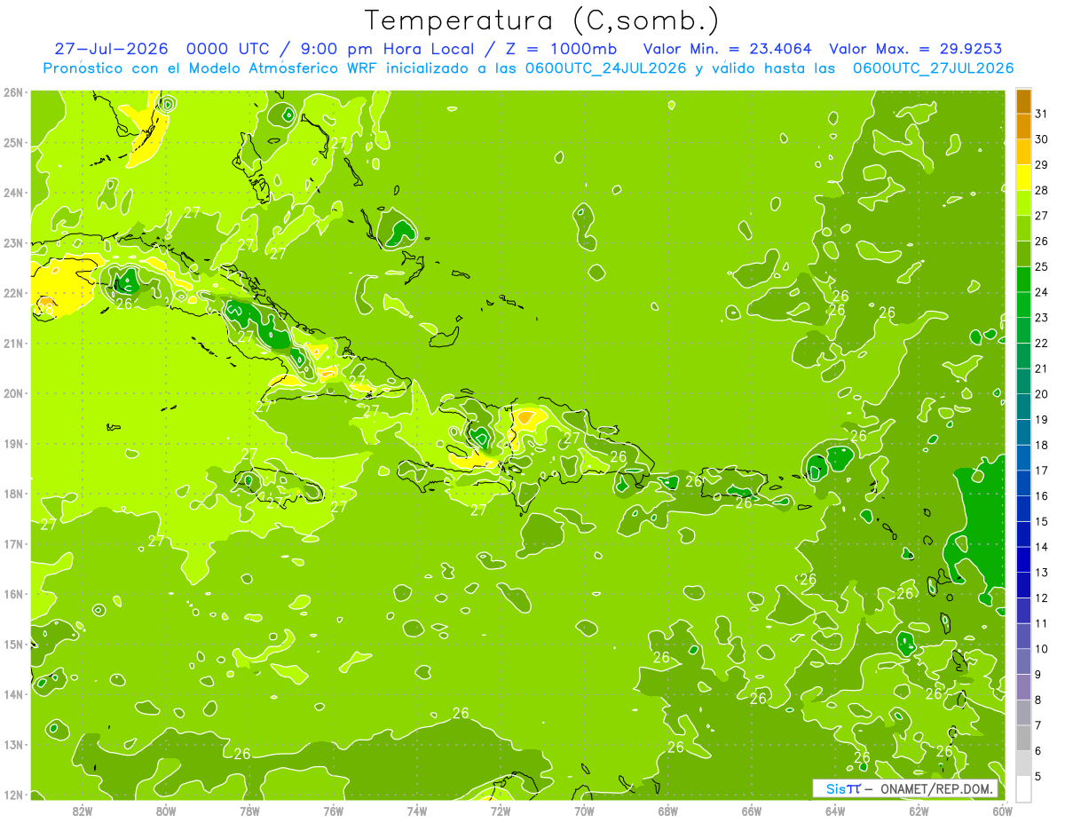Viewport: 1065px width, 823px height.
Task: Pick the darkest orange swatch above 31
Action: tap(1024, 102)
